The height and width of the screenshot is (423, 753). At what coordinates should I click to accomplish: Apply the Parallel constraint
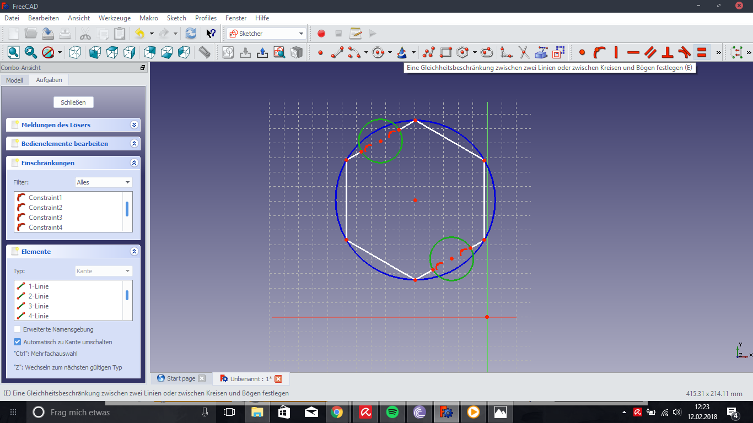650,52
